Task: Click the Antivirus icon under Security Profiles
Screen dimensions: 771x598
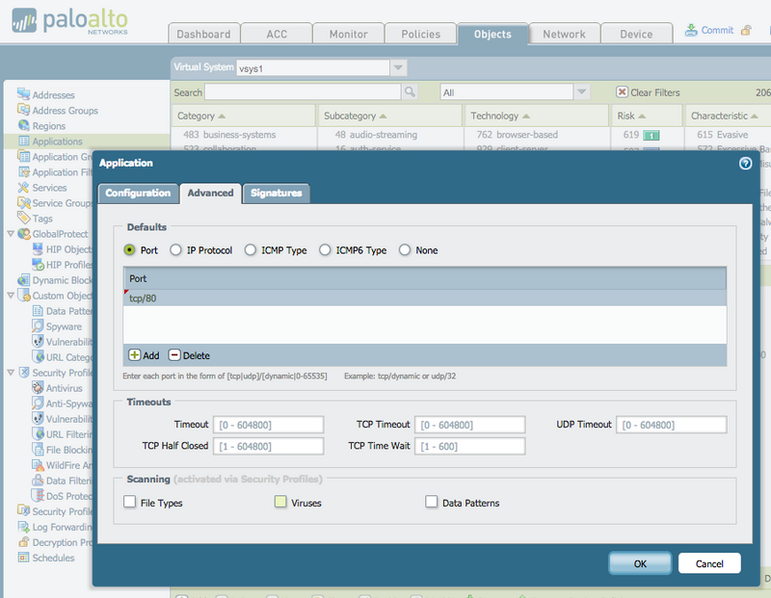Action: point(39,388)
